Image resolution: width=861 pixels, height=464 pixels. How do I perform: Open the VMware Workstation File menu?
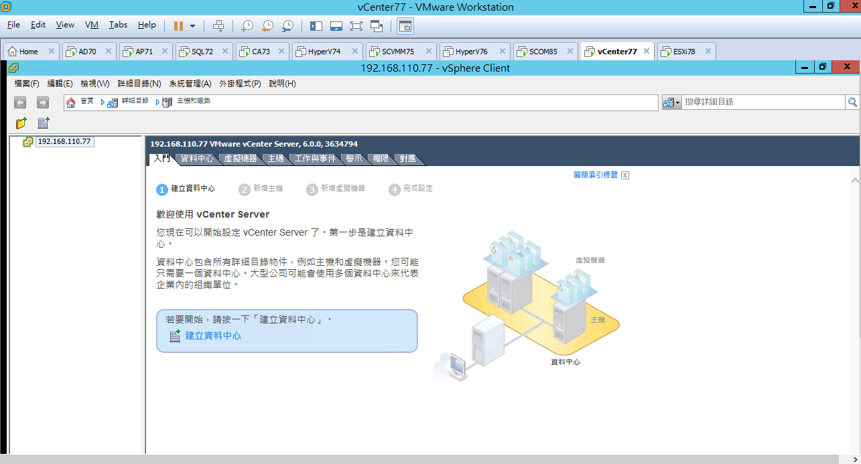pos(13,25)
